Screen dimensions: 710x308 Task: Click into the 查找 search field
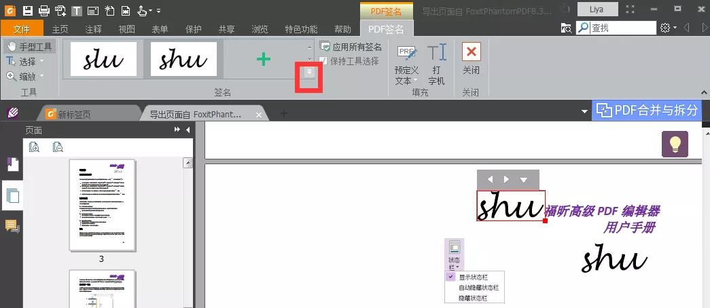[x=622, y=28]
